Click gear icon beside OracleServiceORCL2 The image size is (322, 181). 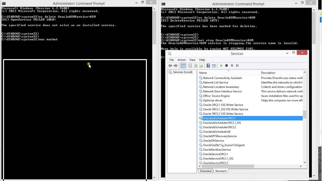click(x=200, y=163)
